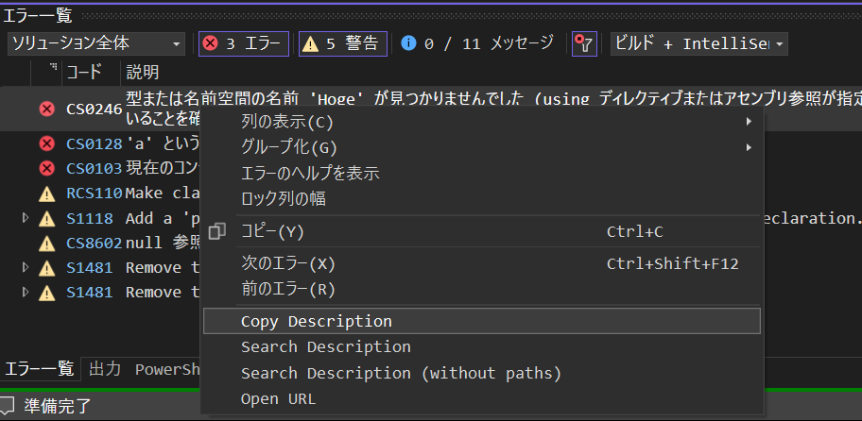Open the CS8602 warning code link
The image size is (862, 421).
tap(94, 243)
